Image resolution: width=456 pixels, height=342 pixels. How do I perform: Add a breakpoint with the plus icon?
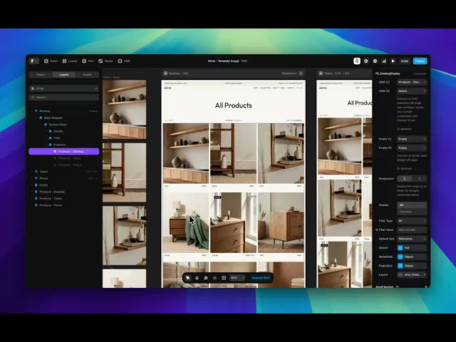point(301,73)
